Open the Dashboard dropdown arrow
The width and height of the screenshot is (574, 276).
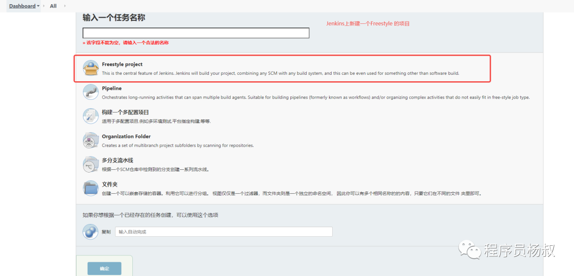[x=38, y=6]
